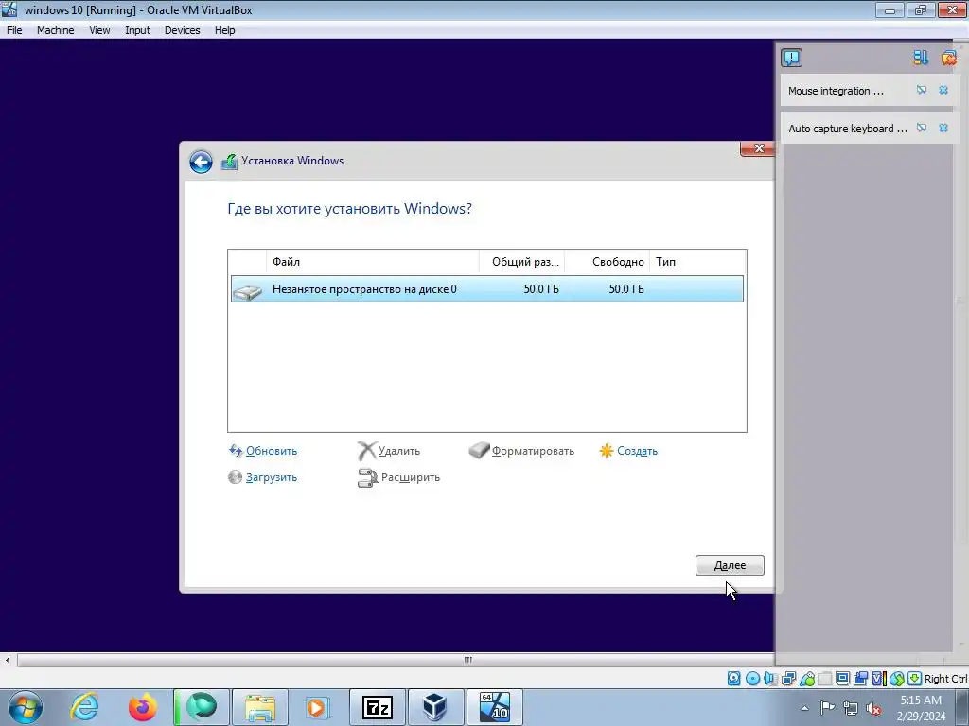Select the Незанятое пространство на диске 0 row

coord(487,289)
